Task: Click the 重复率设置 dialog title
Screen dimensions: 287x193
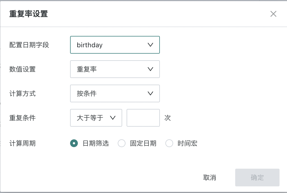Action: point(29,14)
